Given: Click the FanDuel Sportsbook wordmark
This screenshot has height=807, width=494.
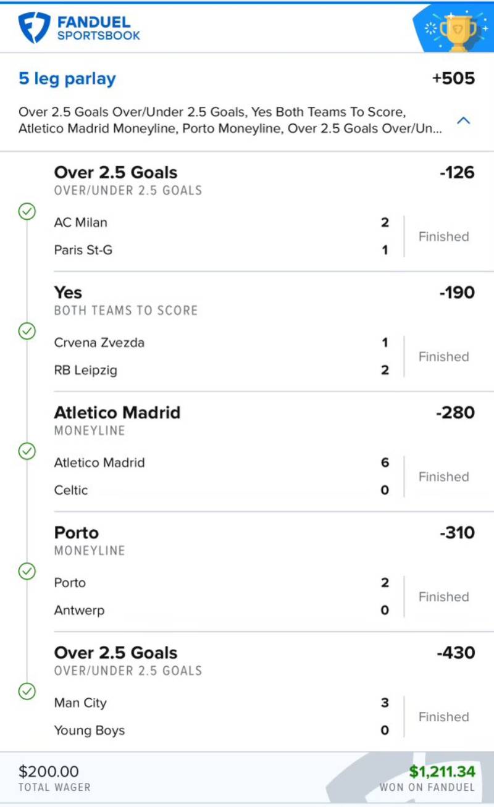Looking at the screenshot, I should [x=99, y=28].
